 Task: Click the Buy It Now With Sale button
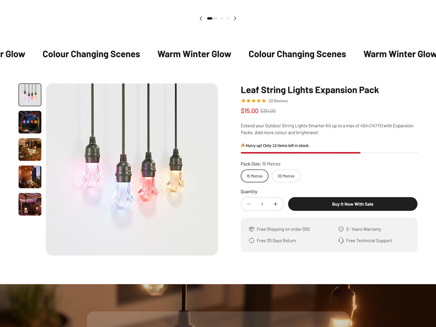[x=353, y=204]
